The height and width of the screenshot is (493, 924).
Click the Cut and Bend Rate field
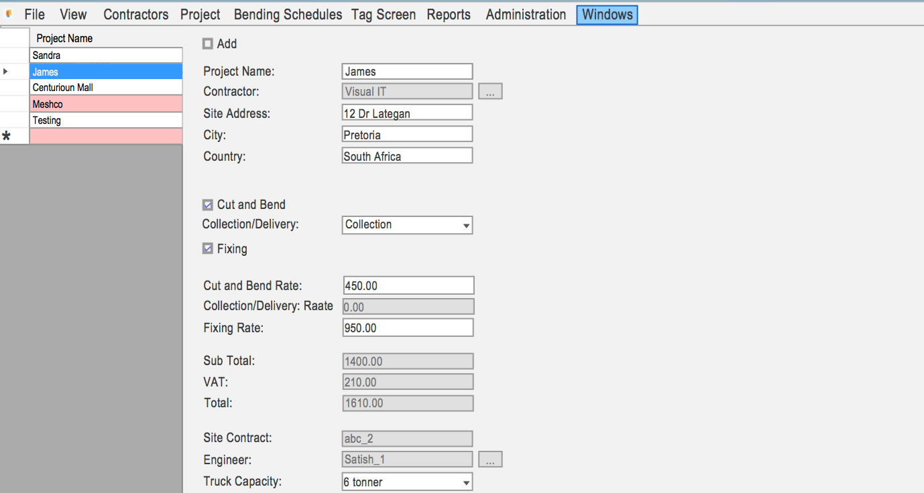coord(408,285)
